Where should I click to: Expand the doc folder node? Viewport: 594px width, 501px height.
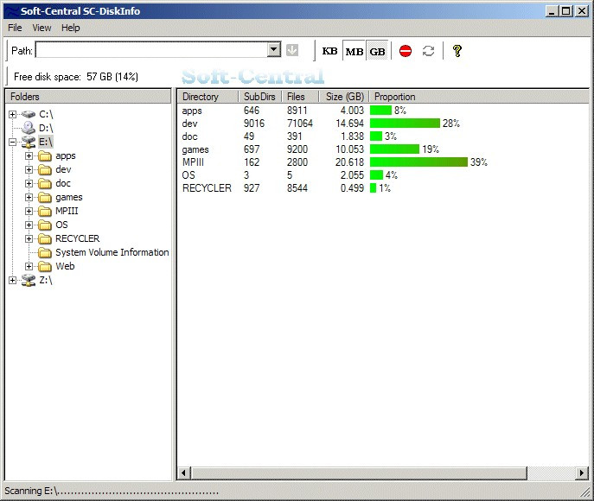(x=29, y=183)
